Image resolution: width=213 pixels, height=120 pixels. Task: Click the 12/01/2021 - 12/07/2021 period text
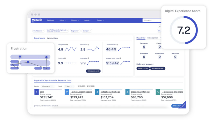[86, 86]
